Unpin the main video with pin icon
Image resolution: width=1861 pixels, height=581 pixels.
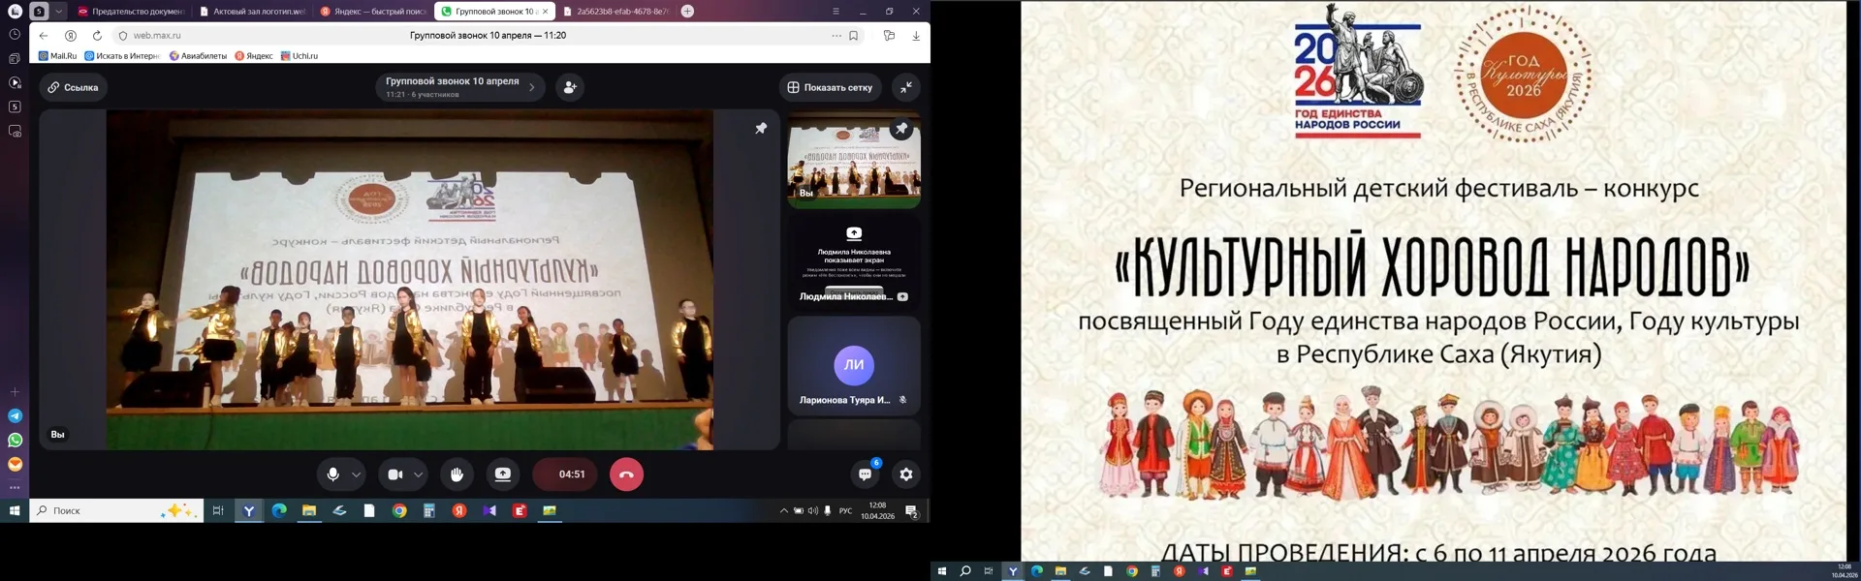761,128
